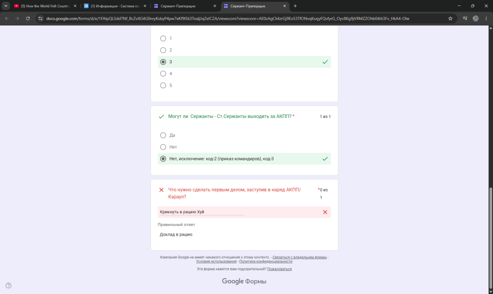Click the 'Правильный ответ' label
493x294 pixels.
(176, 225)
